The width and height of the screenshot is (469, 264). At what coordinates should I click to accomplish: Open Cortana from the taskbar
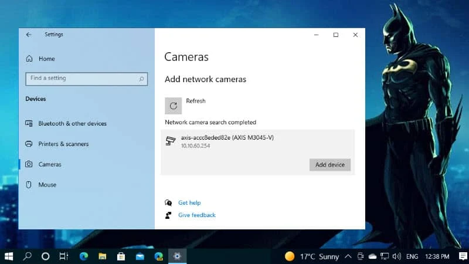[46, 256]
